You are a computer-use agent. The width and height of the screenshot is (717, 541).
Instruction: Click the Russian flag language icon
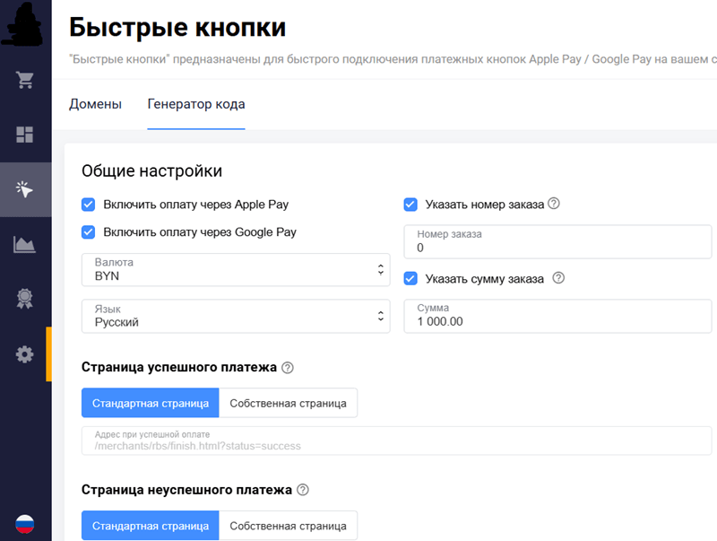coord(25,524)
